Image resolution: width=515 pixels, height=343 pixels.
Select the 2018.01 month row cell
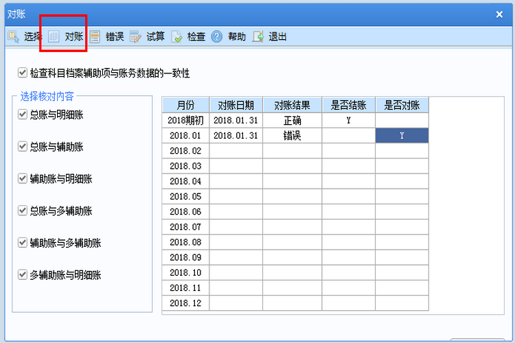click(185, 136)
